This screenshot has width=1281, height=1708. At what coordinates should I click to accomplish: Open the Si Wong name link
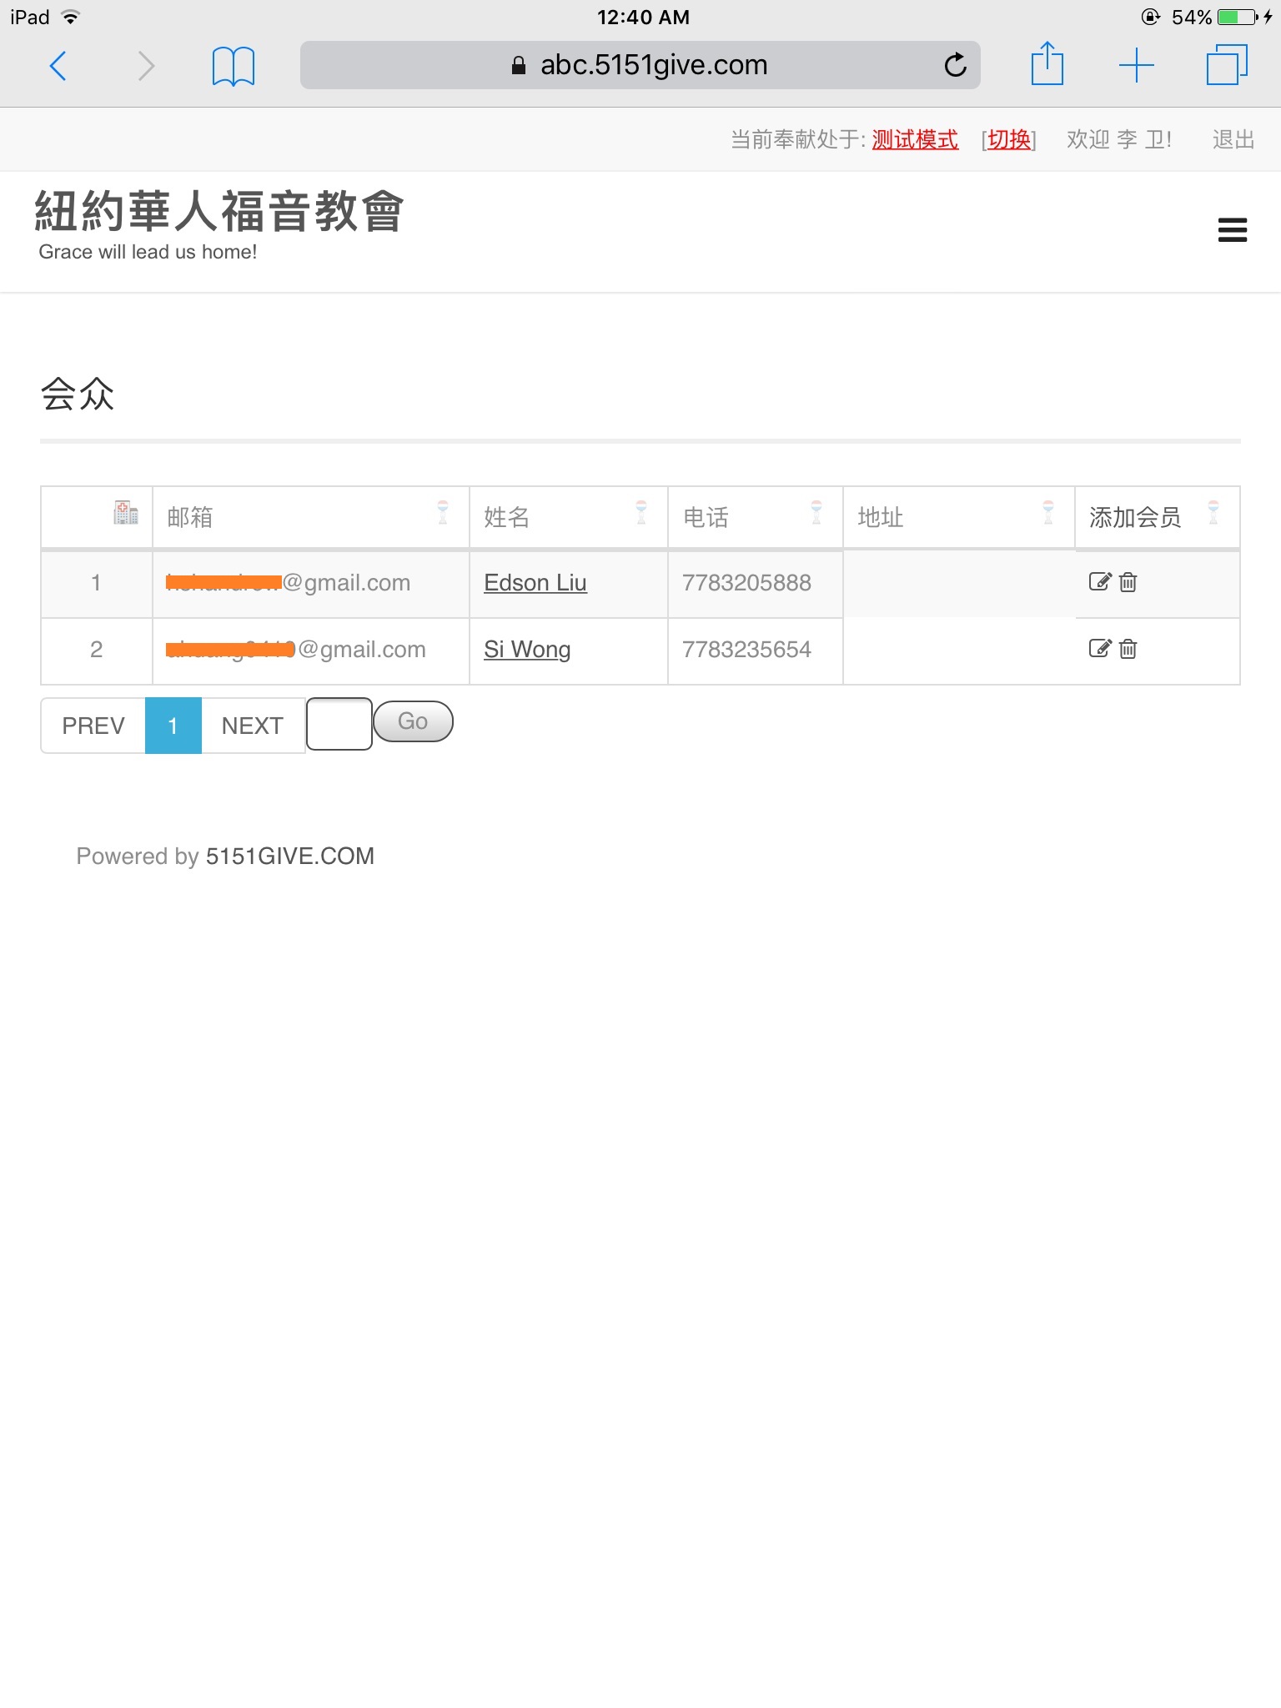[x=527, y=649]
